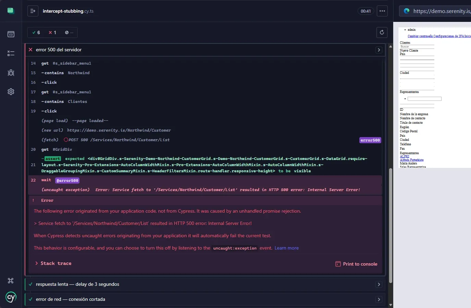The image size is (471, 308).
Task: Click the intercept-stubbing.cy.ts spec name
Action: coord(68,11)
